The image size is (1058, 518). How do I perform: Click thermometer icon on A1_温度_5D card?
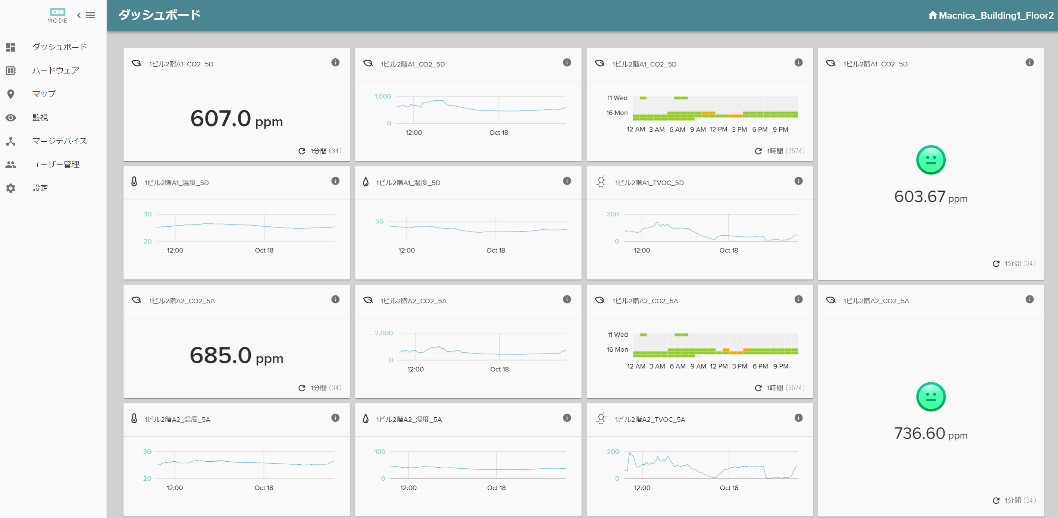pos(134,181)
